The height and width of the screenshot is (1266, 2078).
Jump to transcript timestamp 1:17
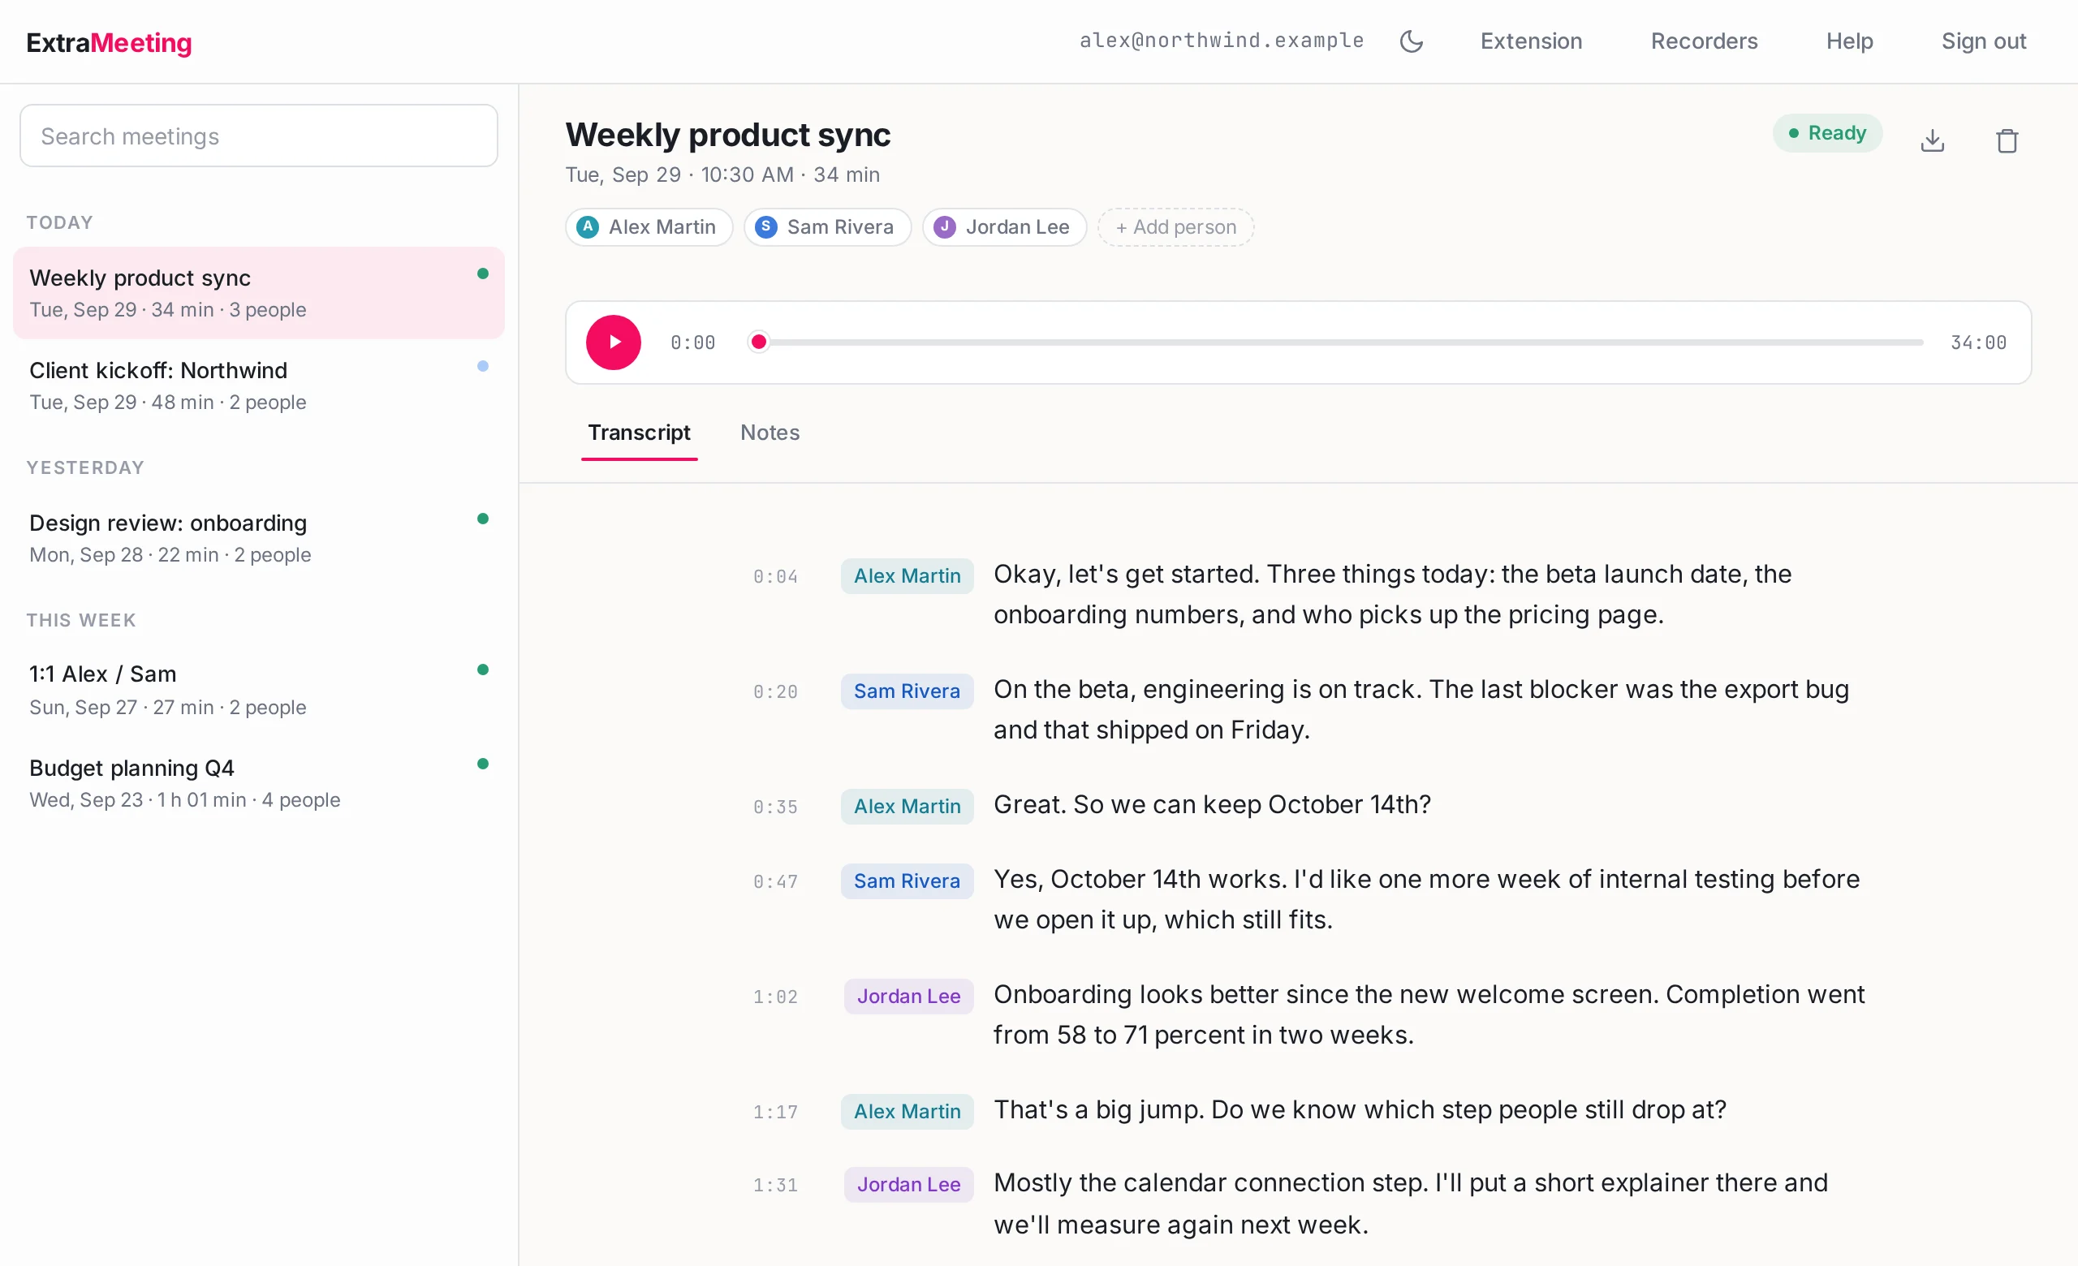point(775,1113)
